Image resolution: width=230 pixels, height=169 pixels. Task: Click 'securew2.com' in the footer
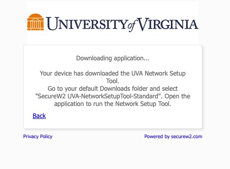coord(187,136)
